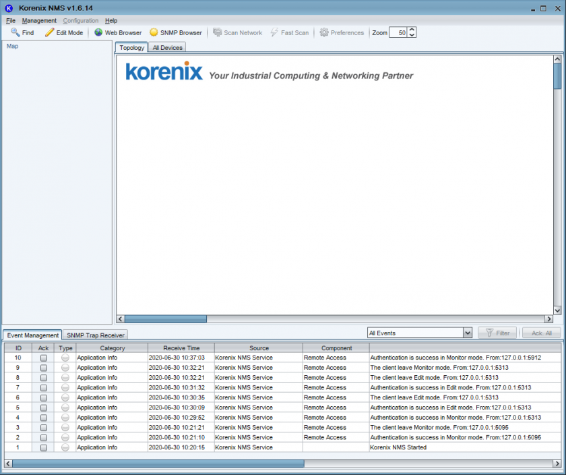Click the topology horizontal scrollbar thumb
Screen dimensions: 566x475
(166, 319)
